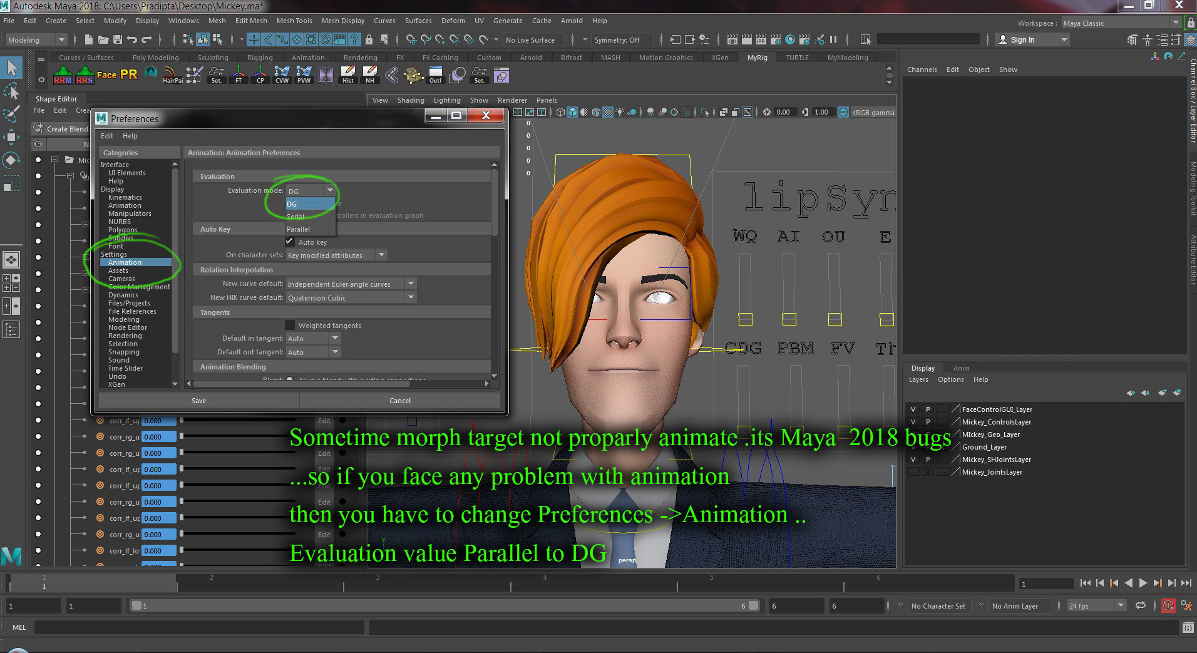
Task: Open the Workspace Maya Classic dropdown
Action: [1121, 23]
